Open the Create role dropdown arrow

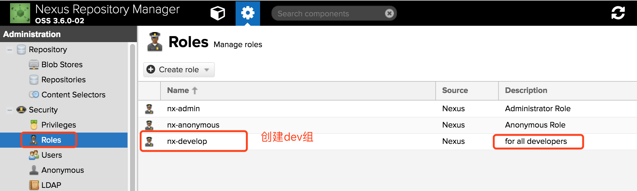click(207, 70)
